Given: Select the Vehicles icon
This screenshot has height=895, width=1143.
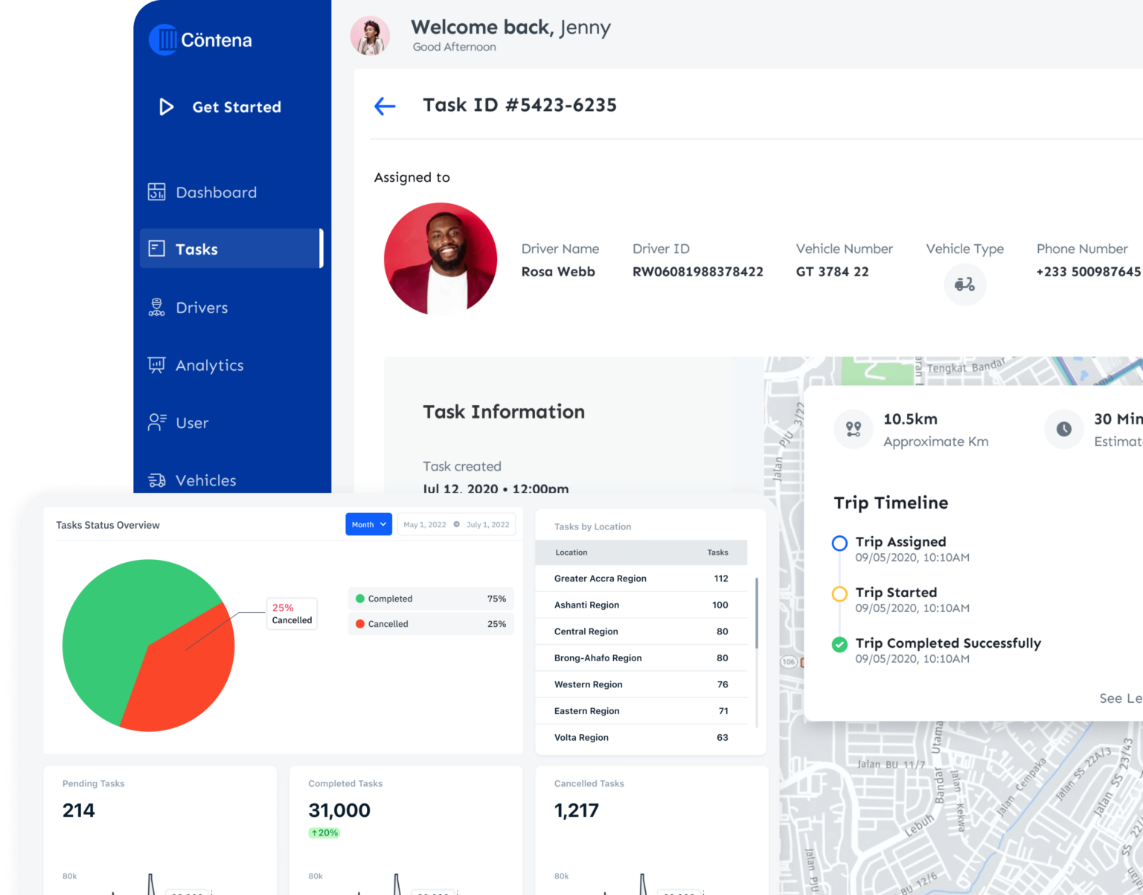Looking at the screenshot, I should (157, 480).
